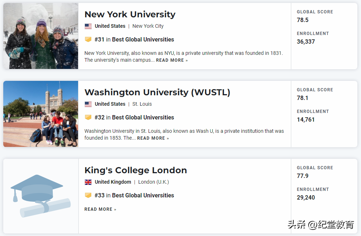This screenshot has width=361, height=236.
Task: Click the United Kingdom flag icon
Action: pos(88,182)
